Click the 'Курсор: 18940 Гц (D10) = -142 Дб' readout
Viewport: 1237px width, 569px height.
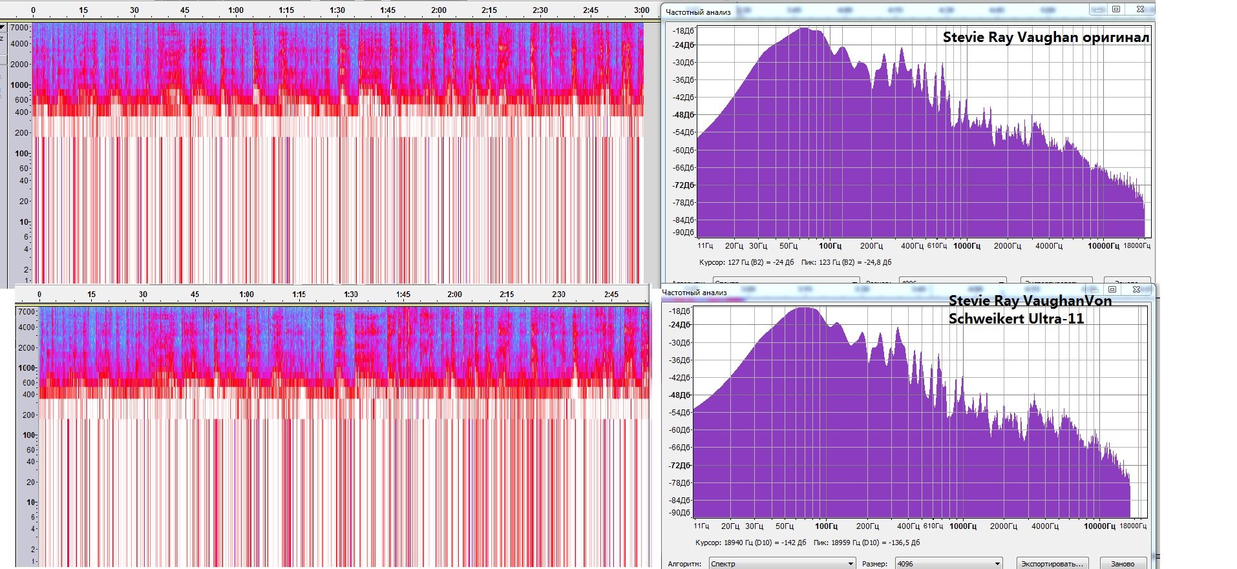(750, 543)
